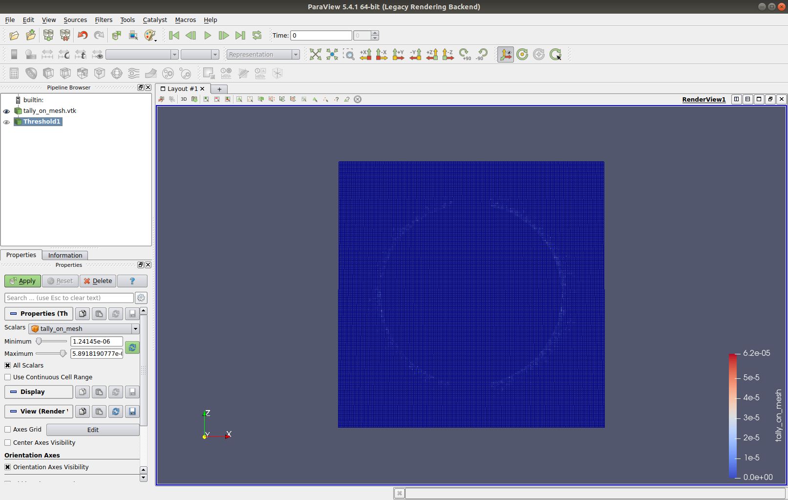The width and height of the screenshot is (788, 500).
Task: Edit the Axes Grid settings
Action: [x=92, y=430]
